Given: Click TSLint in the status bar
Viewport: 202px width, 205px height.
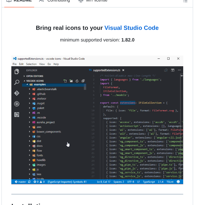Looking at the screenshot, I should pos(170,182).
